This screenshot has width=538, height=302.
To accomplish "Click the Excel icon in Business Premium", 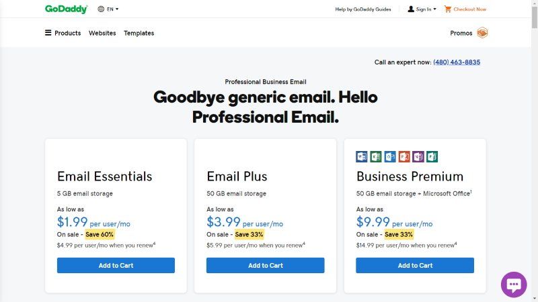I will pos(376,157).
